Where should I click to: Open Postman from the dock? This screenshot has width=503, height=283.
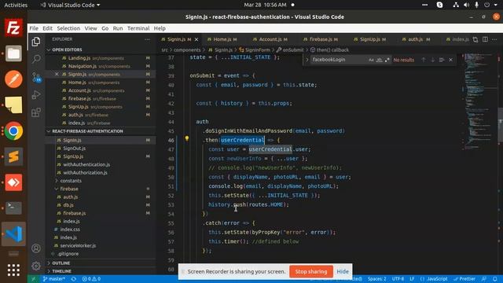coord(13,79)
